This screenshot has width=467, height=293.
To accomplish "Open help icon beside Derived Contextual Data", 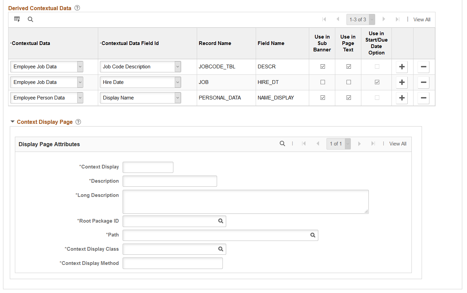I will [x=77, y=8].
